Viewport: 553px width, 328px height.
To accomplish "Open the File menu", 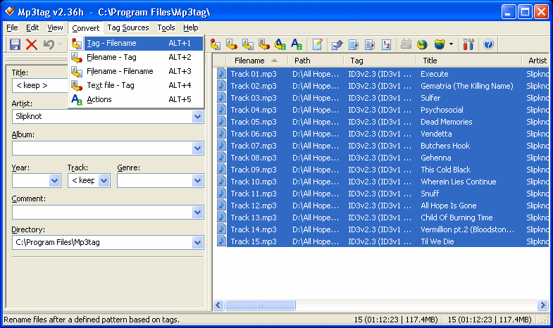I will tap(12, 27).
